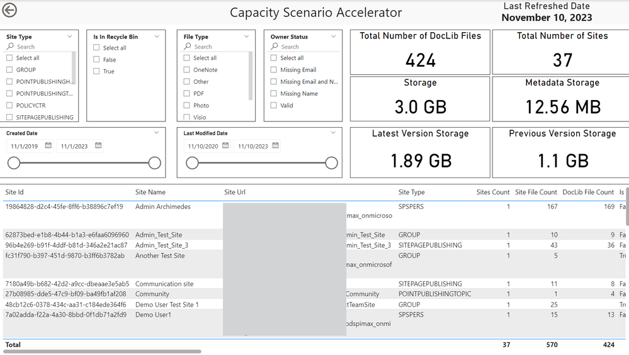This screenshot has height=355, width=629.
Task: Check True in Is In Recycle Bin
Action: (x=96, y=71)
